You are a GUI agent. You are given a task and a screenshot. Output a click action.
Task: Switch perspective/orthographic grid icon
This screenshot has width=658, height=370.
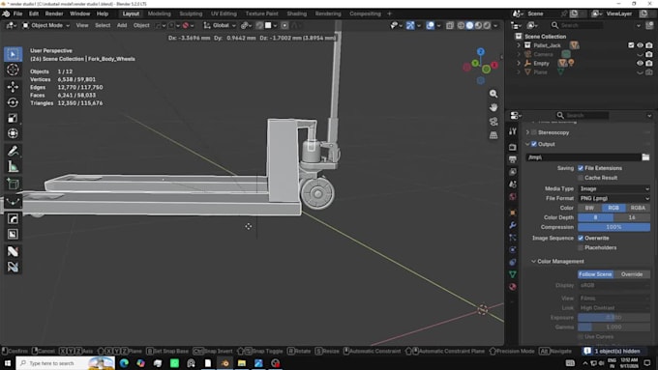click(493, 135)
